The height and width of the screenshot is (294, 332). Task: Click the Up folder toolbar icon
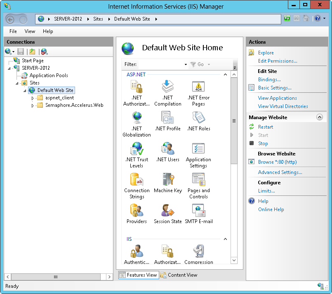click(32, 52)
